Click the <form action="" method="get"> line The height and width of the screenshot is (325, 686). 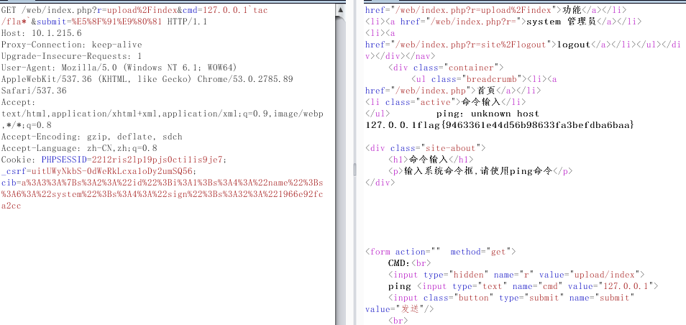point(441,252)
